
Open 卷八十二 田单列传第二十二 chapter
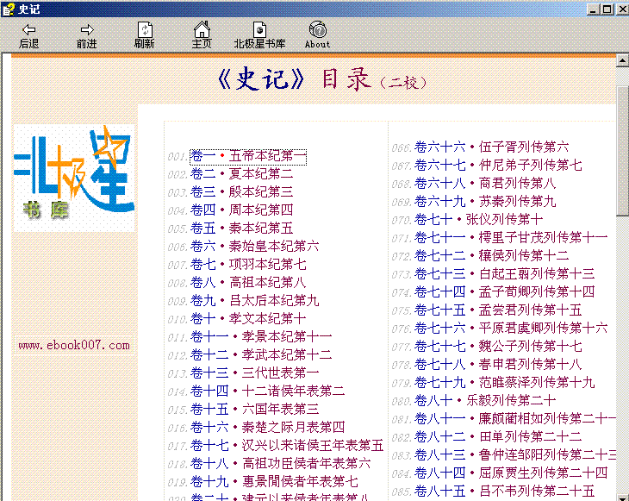(x=498, y=436)
